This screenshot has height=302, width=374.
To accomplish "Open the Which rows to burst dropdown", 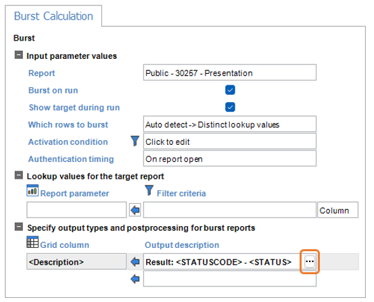I will pos(230,124).
